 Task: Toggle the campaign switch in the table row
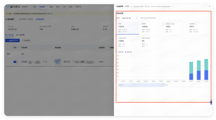(15, 62)
